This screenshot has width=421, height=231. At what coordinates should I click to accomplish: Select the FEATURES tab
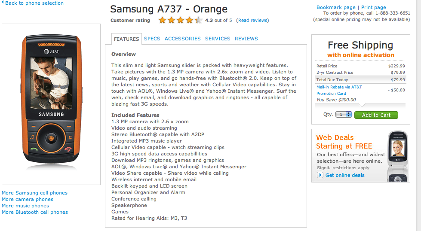[126, 39]
